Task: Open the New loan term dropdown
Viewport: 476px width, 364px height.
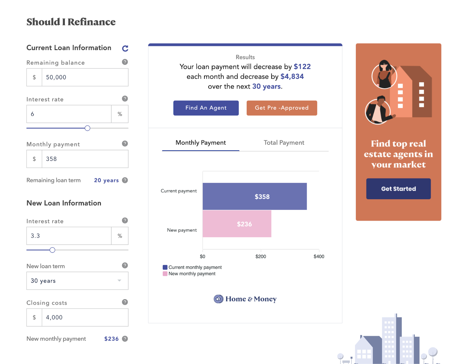Action: [77, 281]
